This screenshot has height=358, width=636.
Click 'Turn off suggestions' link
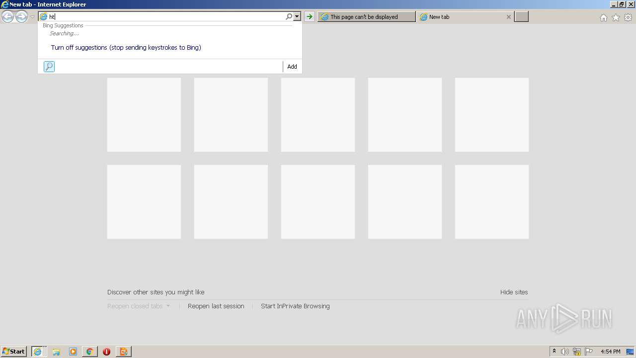pos(126,48)
